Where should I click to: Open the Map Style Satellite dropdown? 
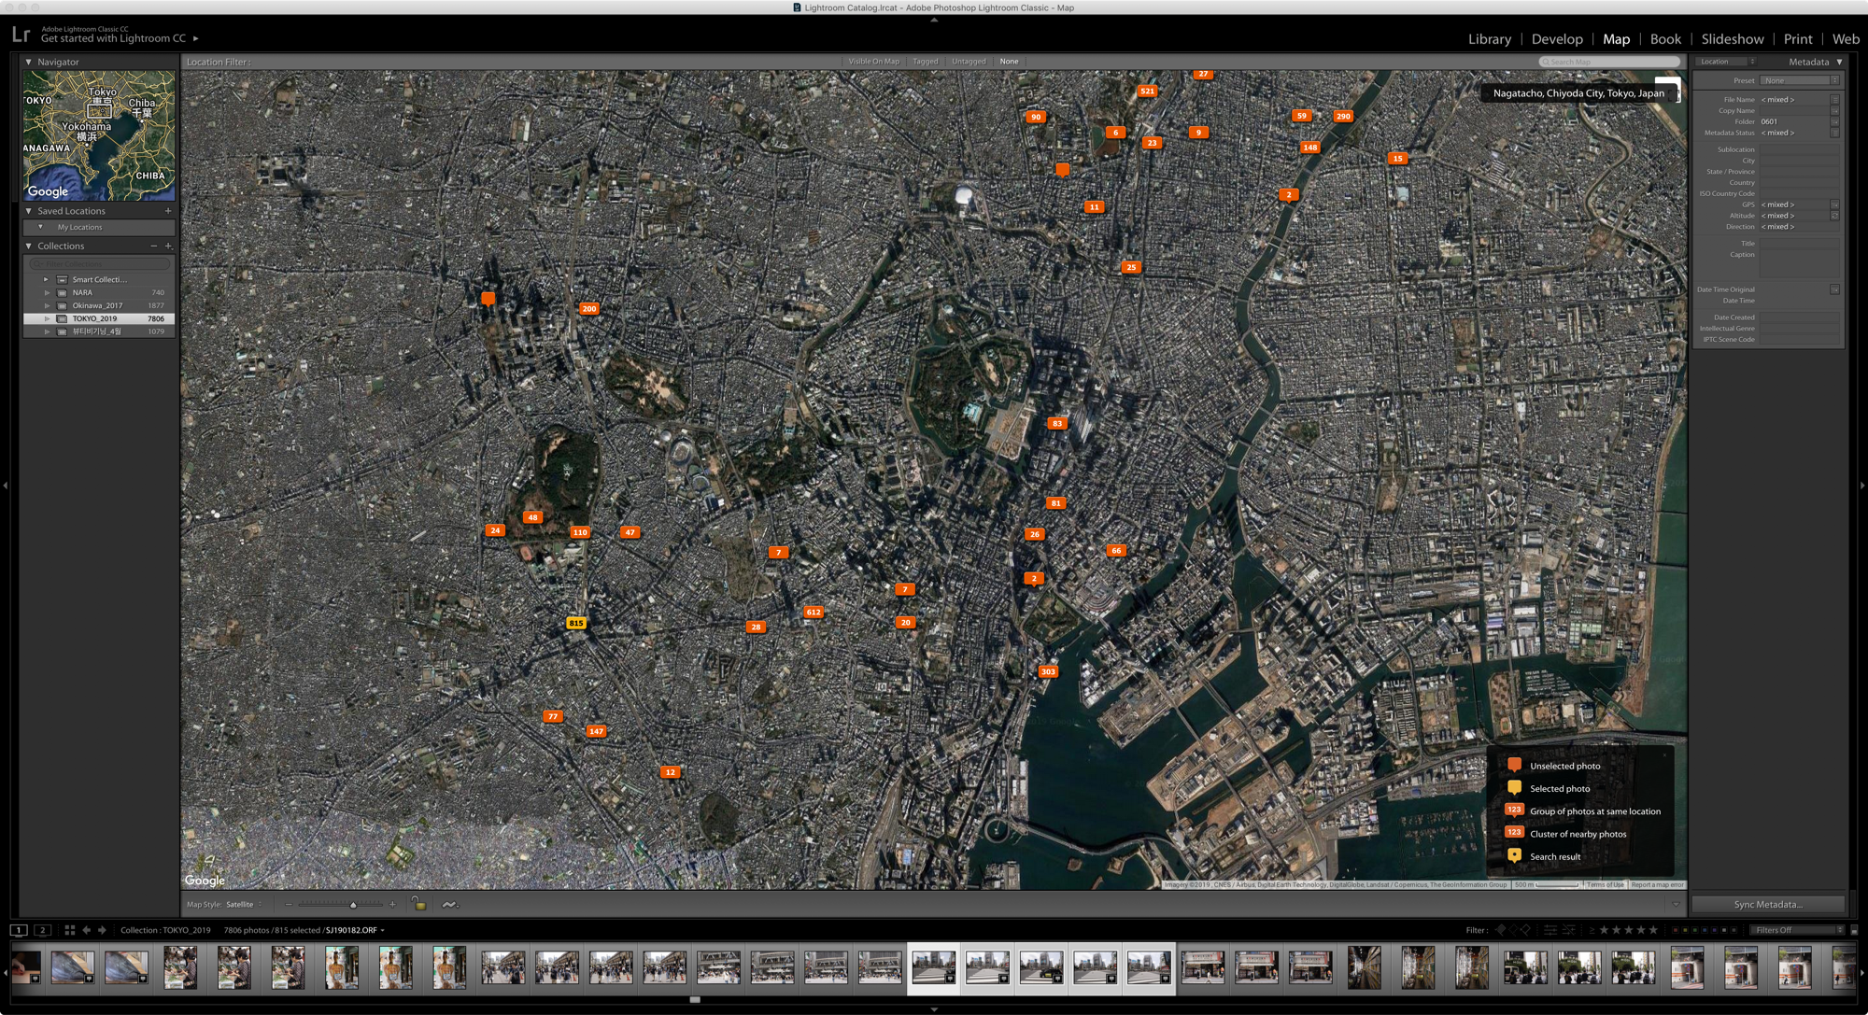coord(244,904)
